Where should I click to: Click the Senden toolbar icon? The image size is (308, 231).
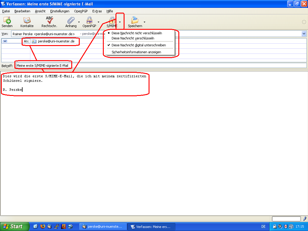[7, 20]
